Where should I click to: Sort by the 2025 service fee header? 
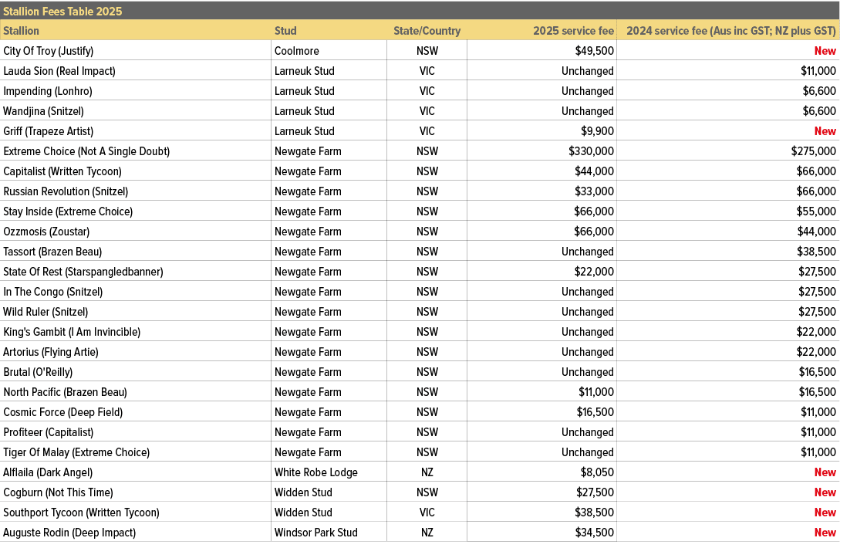coord(573,31)
